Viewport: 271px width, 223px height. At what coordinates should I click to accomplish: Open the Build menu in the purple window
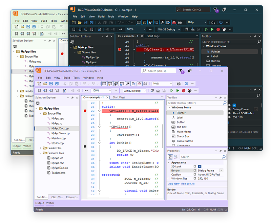(x=67, y=78)
